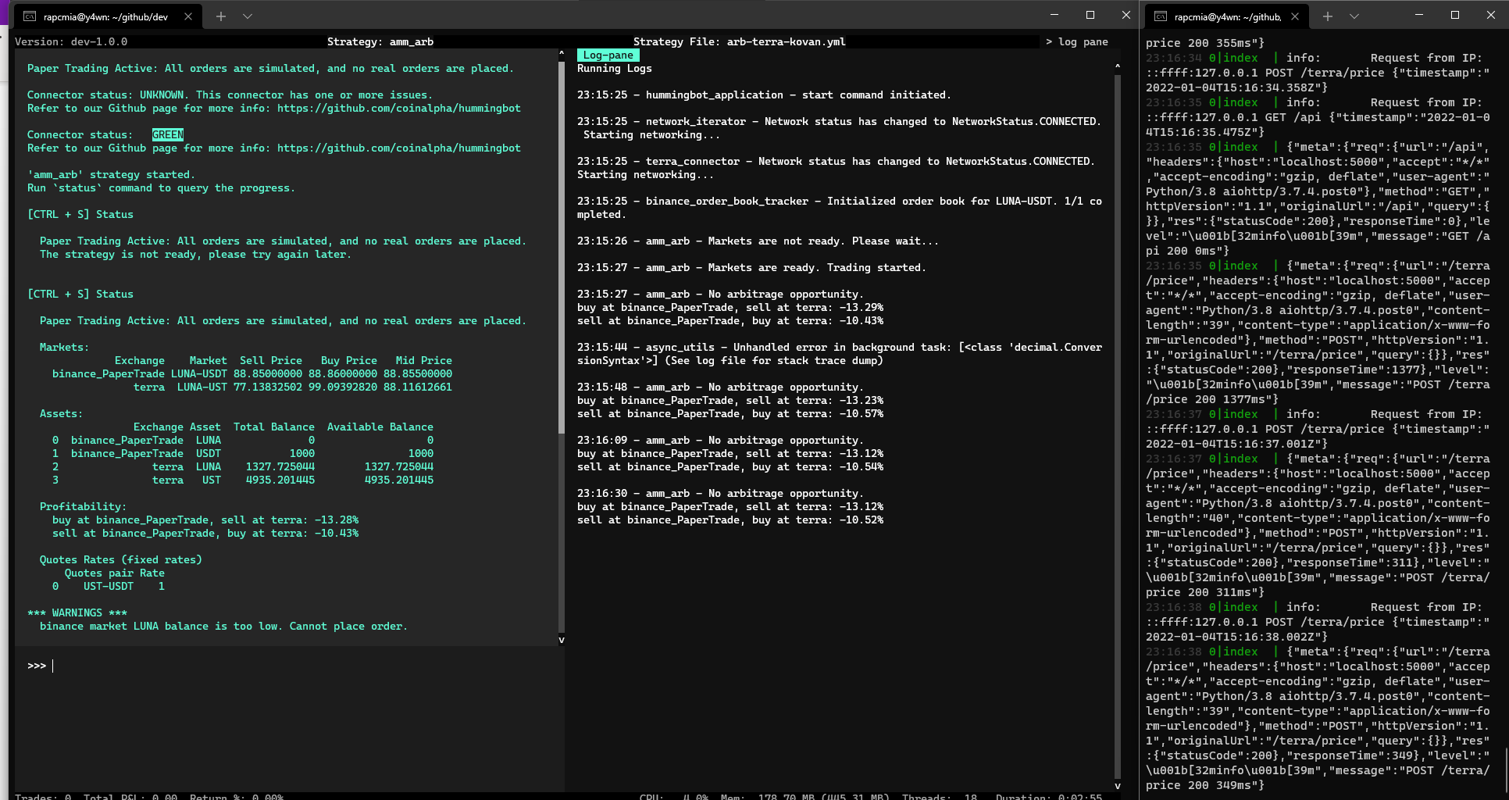Image resolution: width=1509 pixels, height=800 pixels.
Task: Click the down scroll arrow below the status pane
Action: tap(560, 639)
